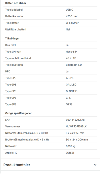Click the Artikkel ID value 763581
Screen dimensions: 100x174
tap(70, 153)
